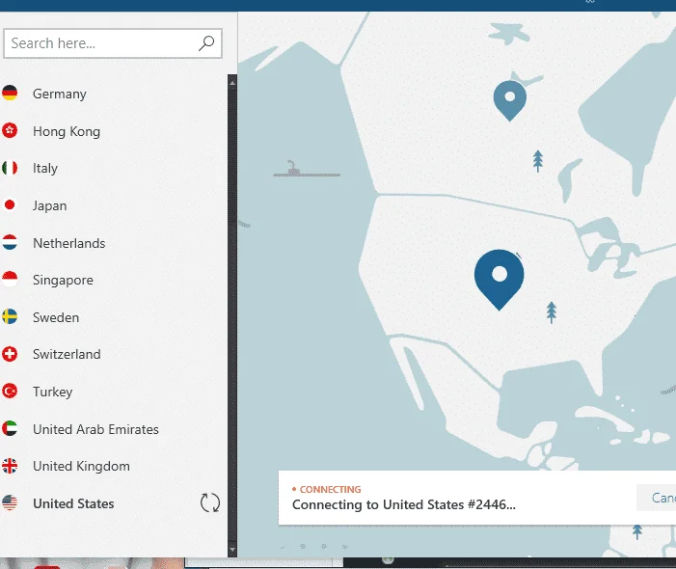This screenshot has width=676, height=569.
Task: Click the Sweden flag icon
Action: click(x=10, y=317)
